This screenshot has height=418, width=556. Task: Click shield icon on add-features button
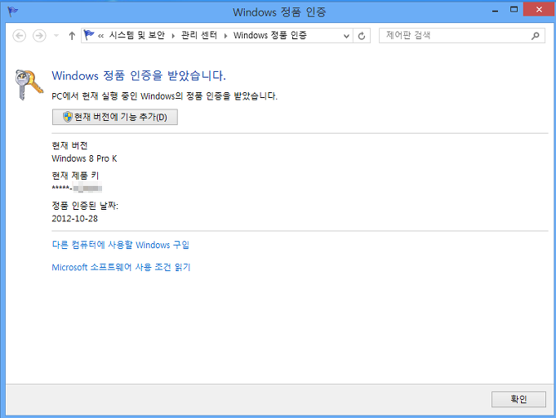point(68,117)
